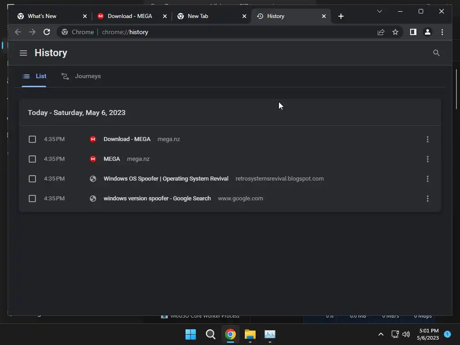Open the tab search dropdown chevron
This screenshot has width=460, height=345.
pos(379,11)
